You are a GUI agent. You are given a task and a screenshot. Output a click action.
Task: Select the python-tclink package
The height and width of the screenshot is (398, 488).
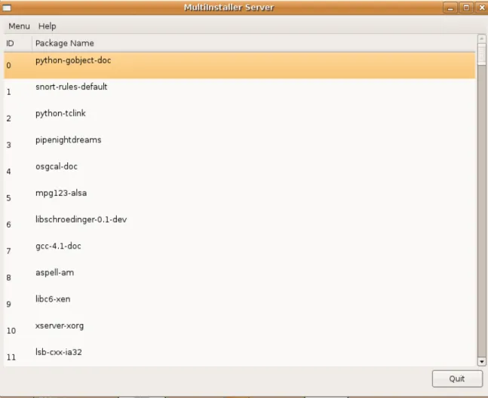tap(240, 118)
